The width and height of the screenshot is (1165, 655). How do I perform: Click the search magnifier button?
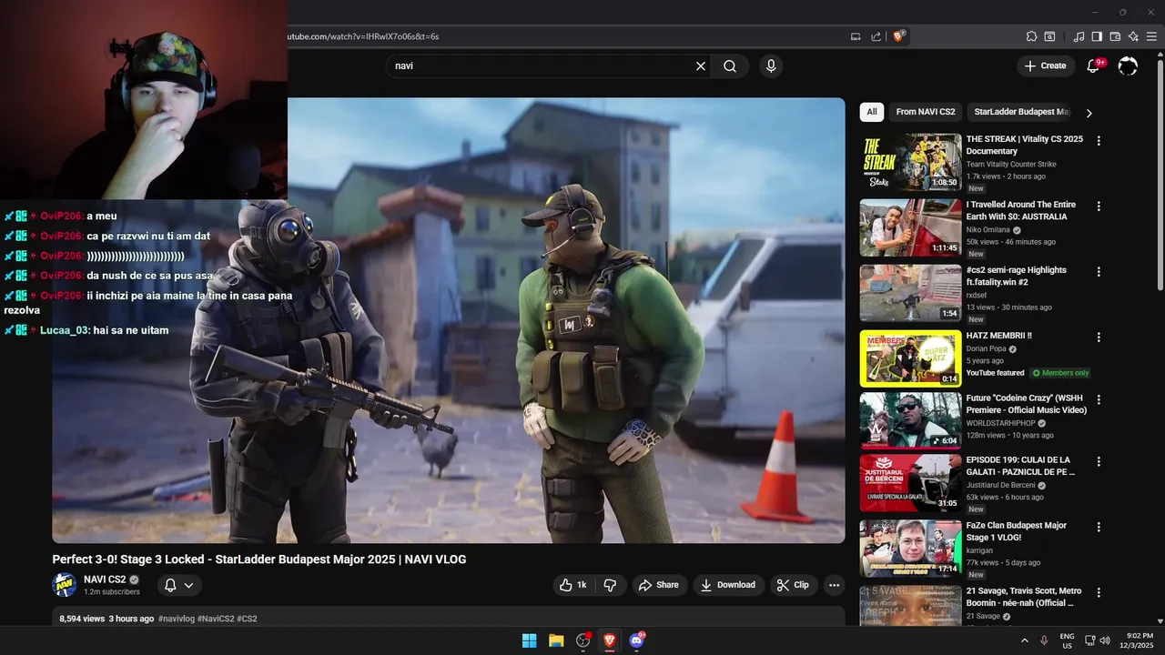(x=730, y=66)
